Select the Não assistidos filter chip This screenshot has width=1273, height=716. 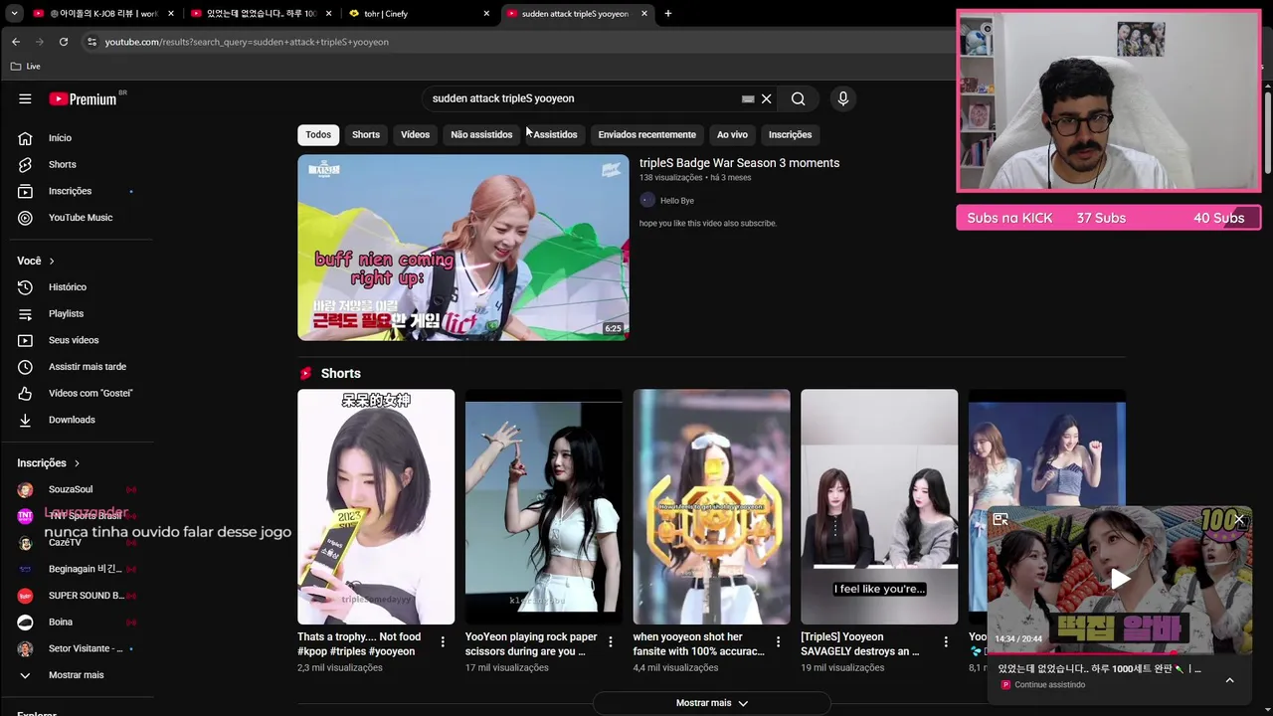[x=481, y=134]
